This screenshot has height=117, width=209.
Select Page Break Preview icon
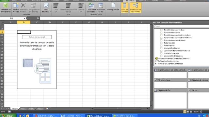[191, 112]
